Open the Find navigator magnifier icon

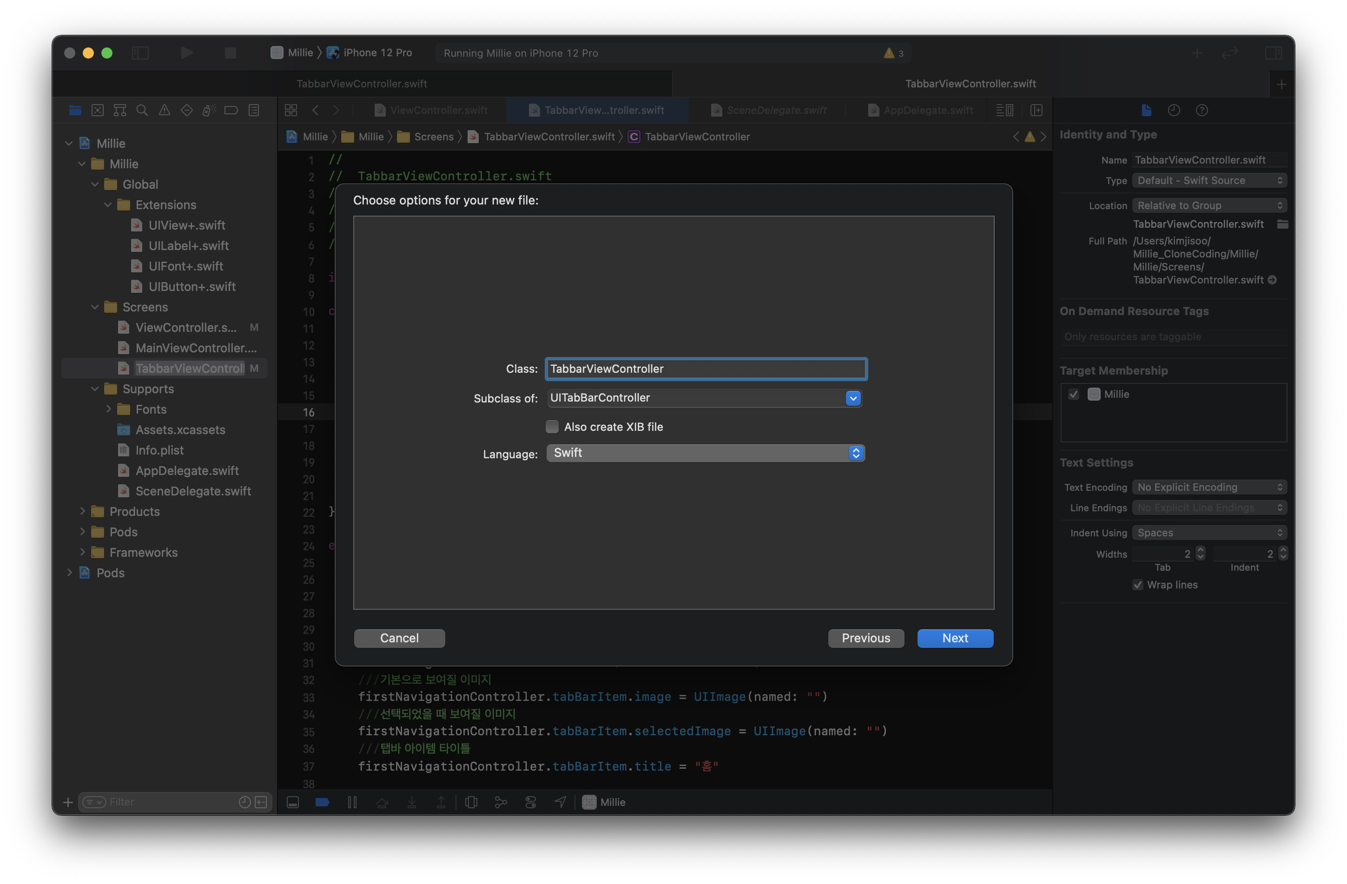(142, 110)
